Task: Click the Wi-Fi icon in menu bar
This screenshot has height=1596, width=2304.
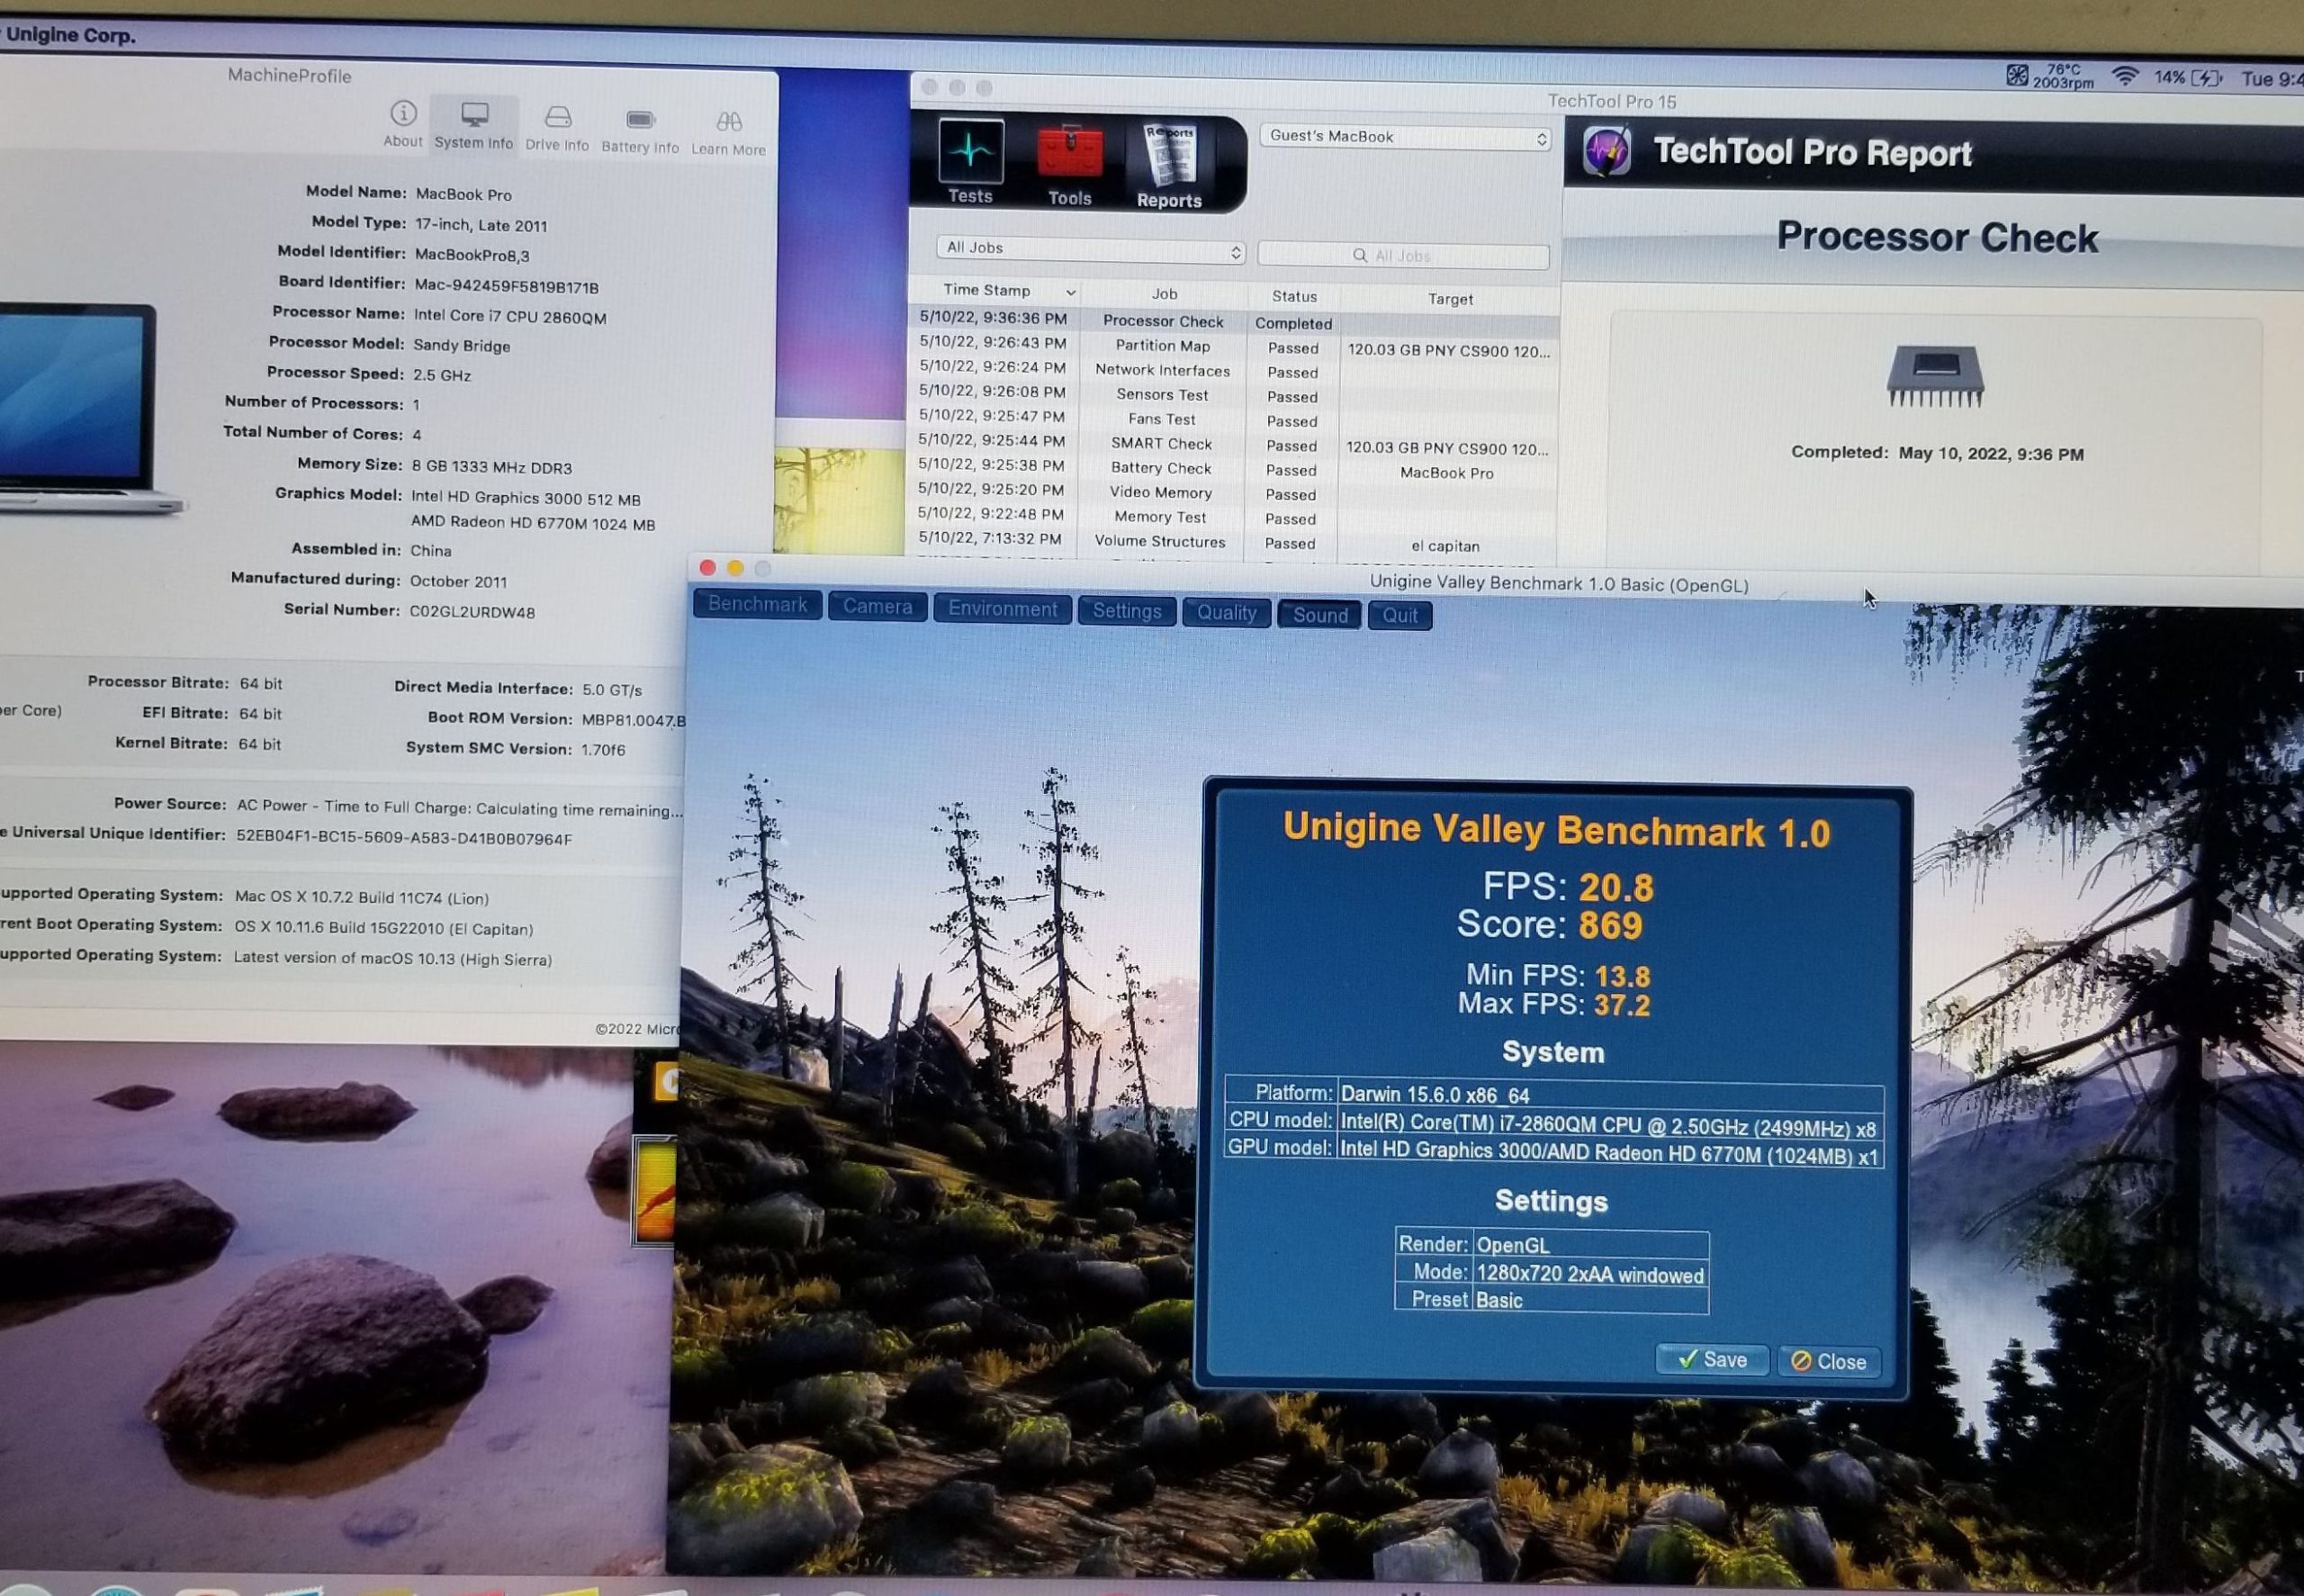Action: click(2124, 77)
